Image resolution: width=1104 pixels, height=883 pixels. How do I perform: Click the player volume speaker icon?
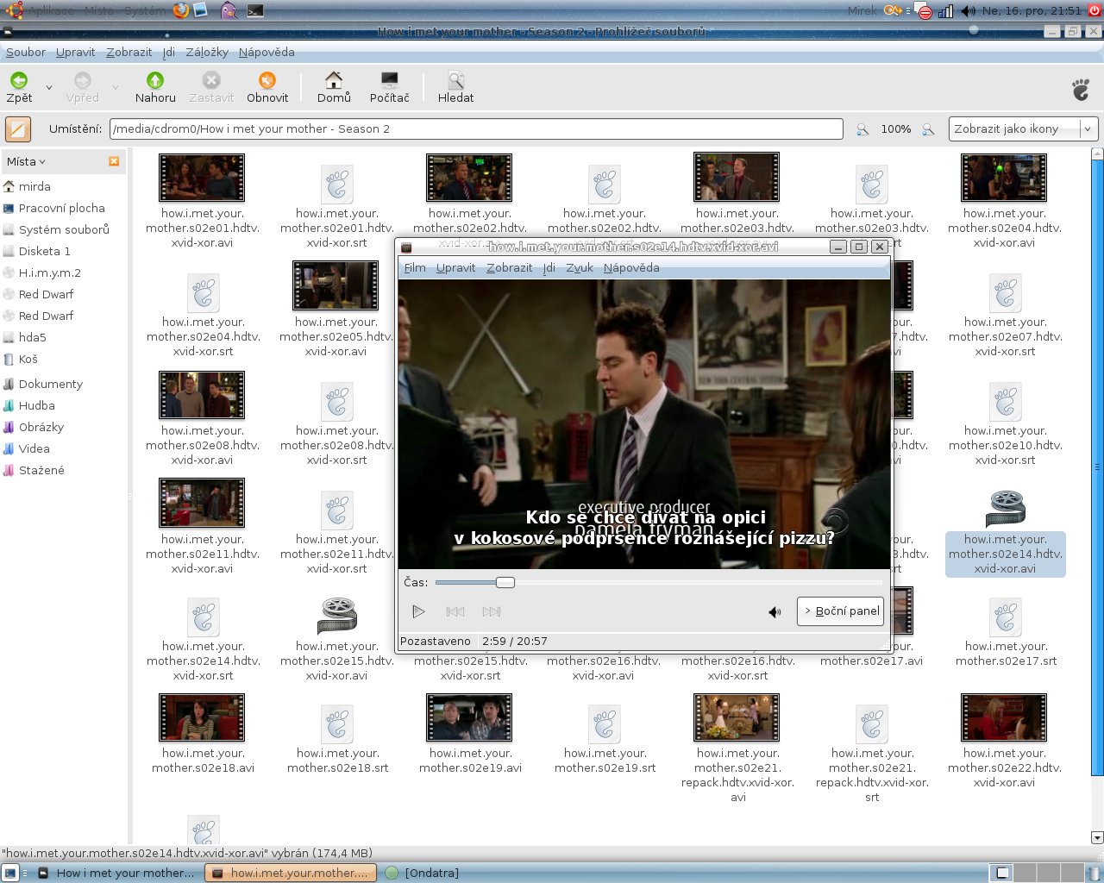tap(775, 611)
